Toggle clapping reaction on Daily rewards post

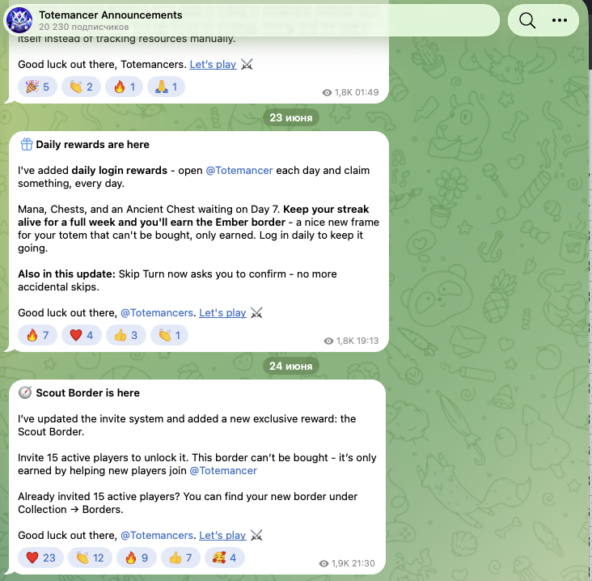[170, 335]
